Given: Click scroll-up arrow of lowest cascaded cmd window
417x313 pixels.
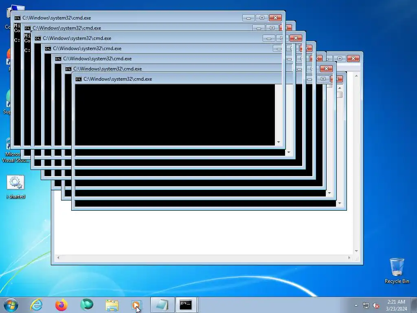Looking at the screenshot, I should [340, 88].
